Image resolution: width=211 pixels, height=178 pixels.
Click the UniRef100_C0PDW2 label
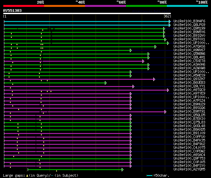pos(189,151)
